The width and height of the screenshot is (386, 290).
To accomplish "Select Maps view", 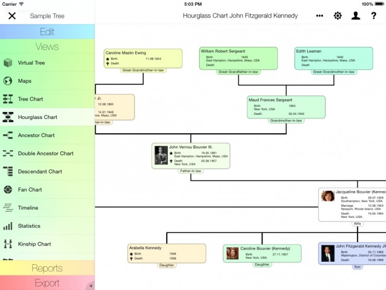I will coord(47,81).
